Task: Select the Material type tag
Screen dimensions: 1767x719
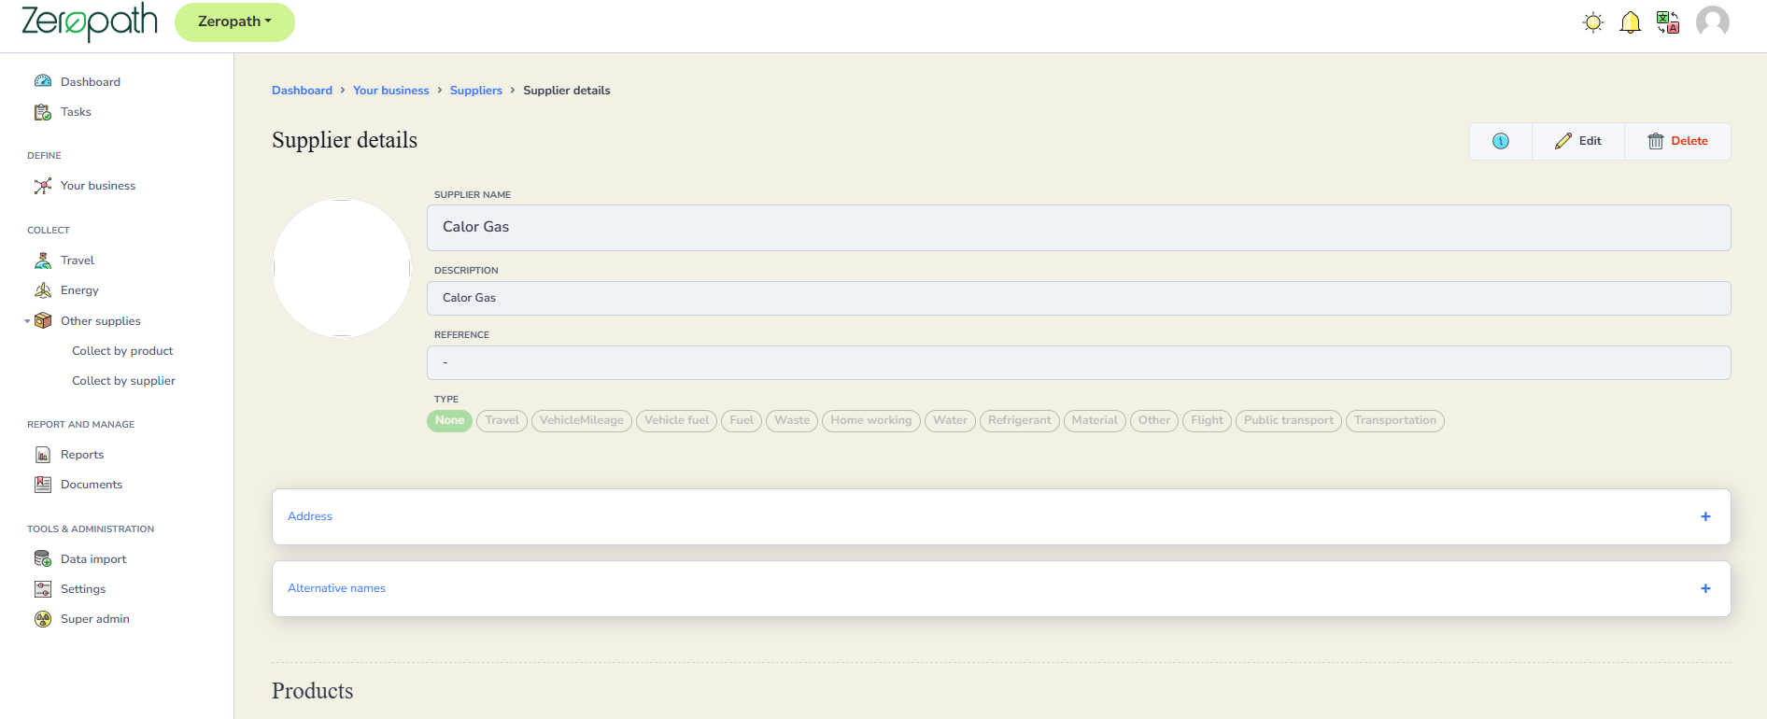Action: (1095, 420)
